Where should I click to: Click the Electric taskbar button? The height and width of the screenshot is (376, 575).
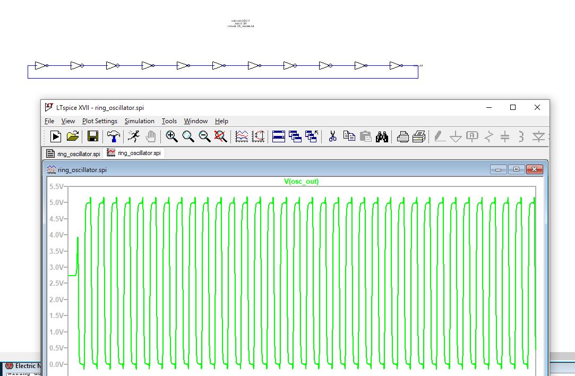tap(21, 366)
